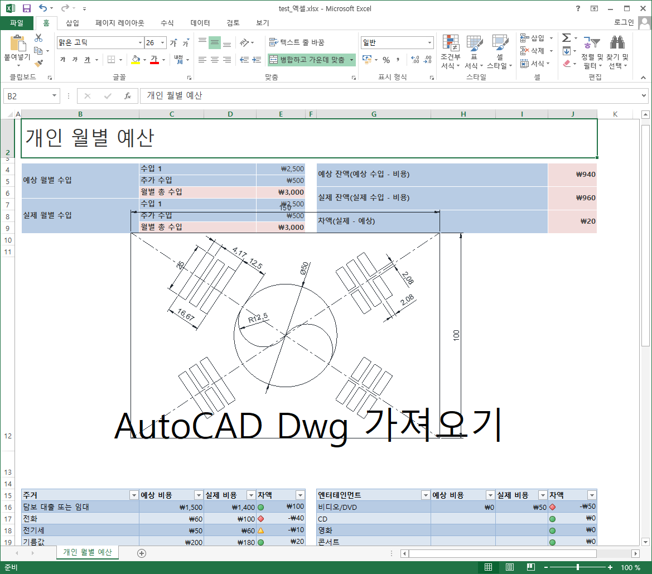This screenshot has width=652, height=574.
Task: Click the Fill down icon
Action: pos(566,51)
